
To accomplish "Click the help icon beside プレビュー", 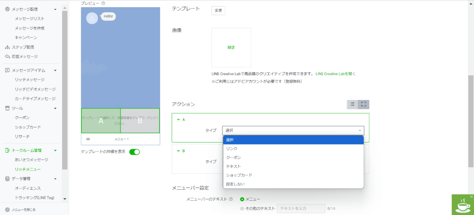I will coord(103,3).
